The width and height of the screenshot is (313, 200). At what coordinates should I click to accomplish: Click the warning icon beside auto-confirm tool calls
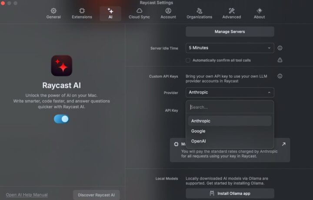pyautogui.click(x=280, y=60)
